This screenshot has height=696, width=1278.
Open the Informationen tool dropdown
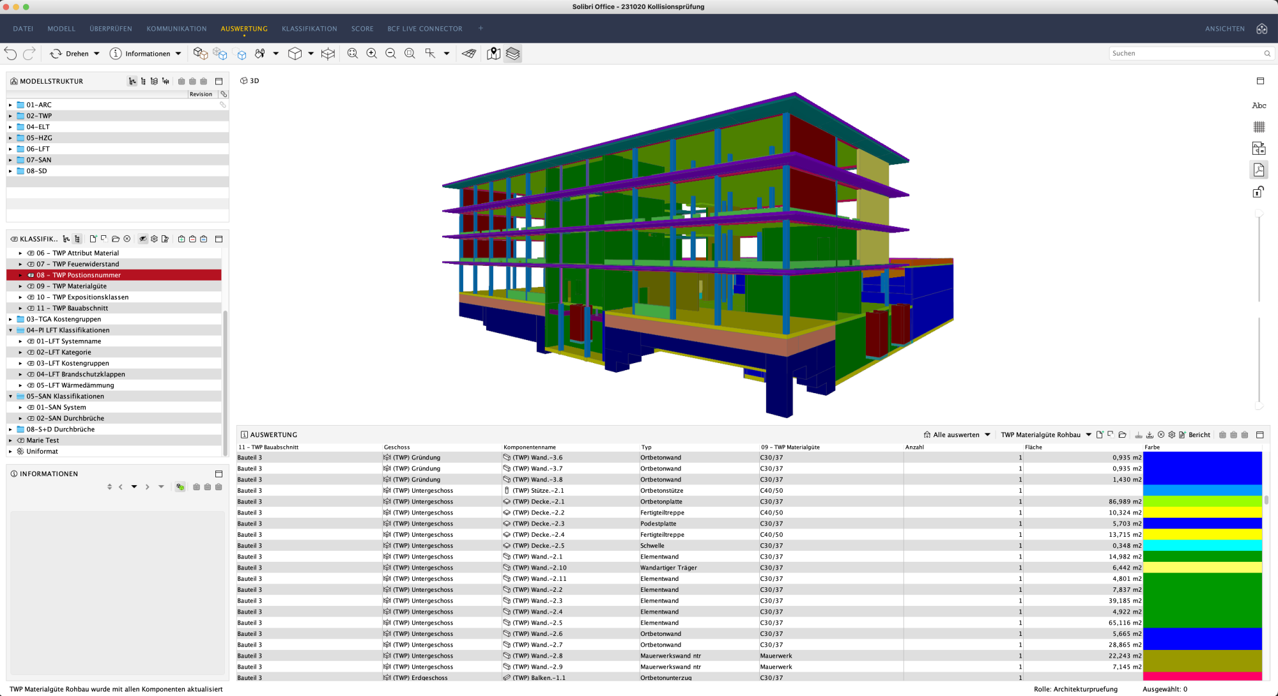(178, 54)
